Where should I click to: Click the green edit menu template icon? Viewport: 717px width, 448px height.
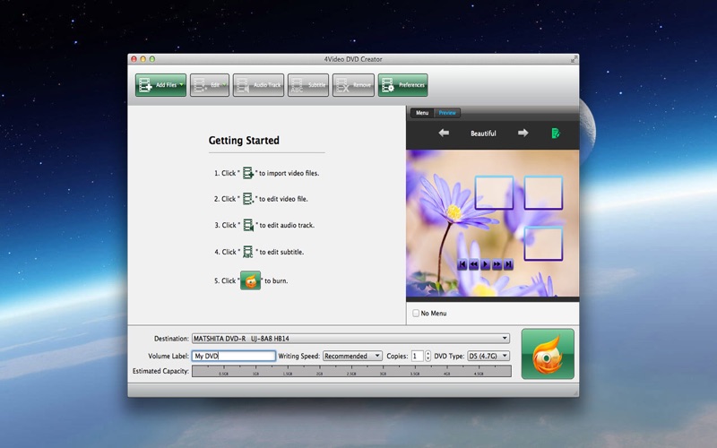[x=555, y=134]
